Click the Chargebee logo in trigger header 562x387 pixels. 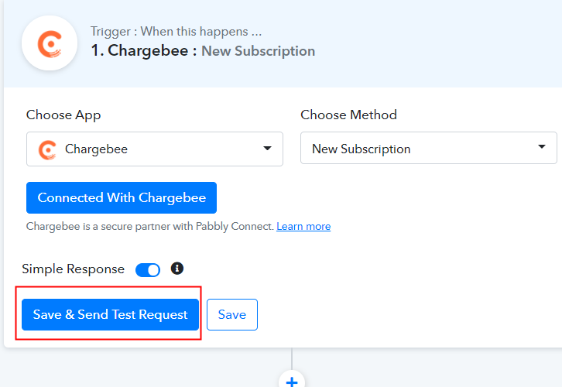pyautogui.click(x=50, y=43)
